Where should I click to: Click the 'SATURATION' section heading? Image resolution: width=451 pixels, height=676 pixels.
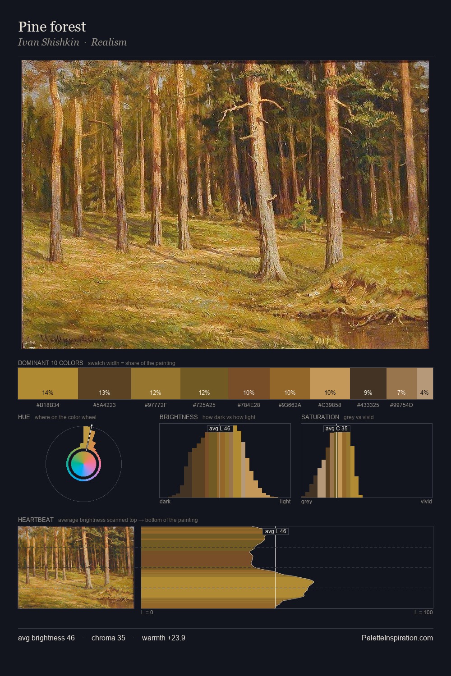coord(320,417)
